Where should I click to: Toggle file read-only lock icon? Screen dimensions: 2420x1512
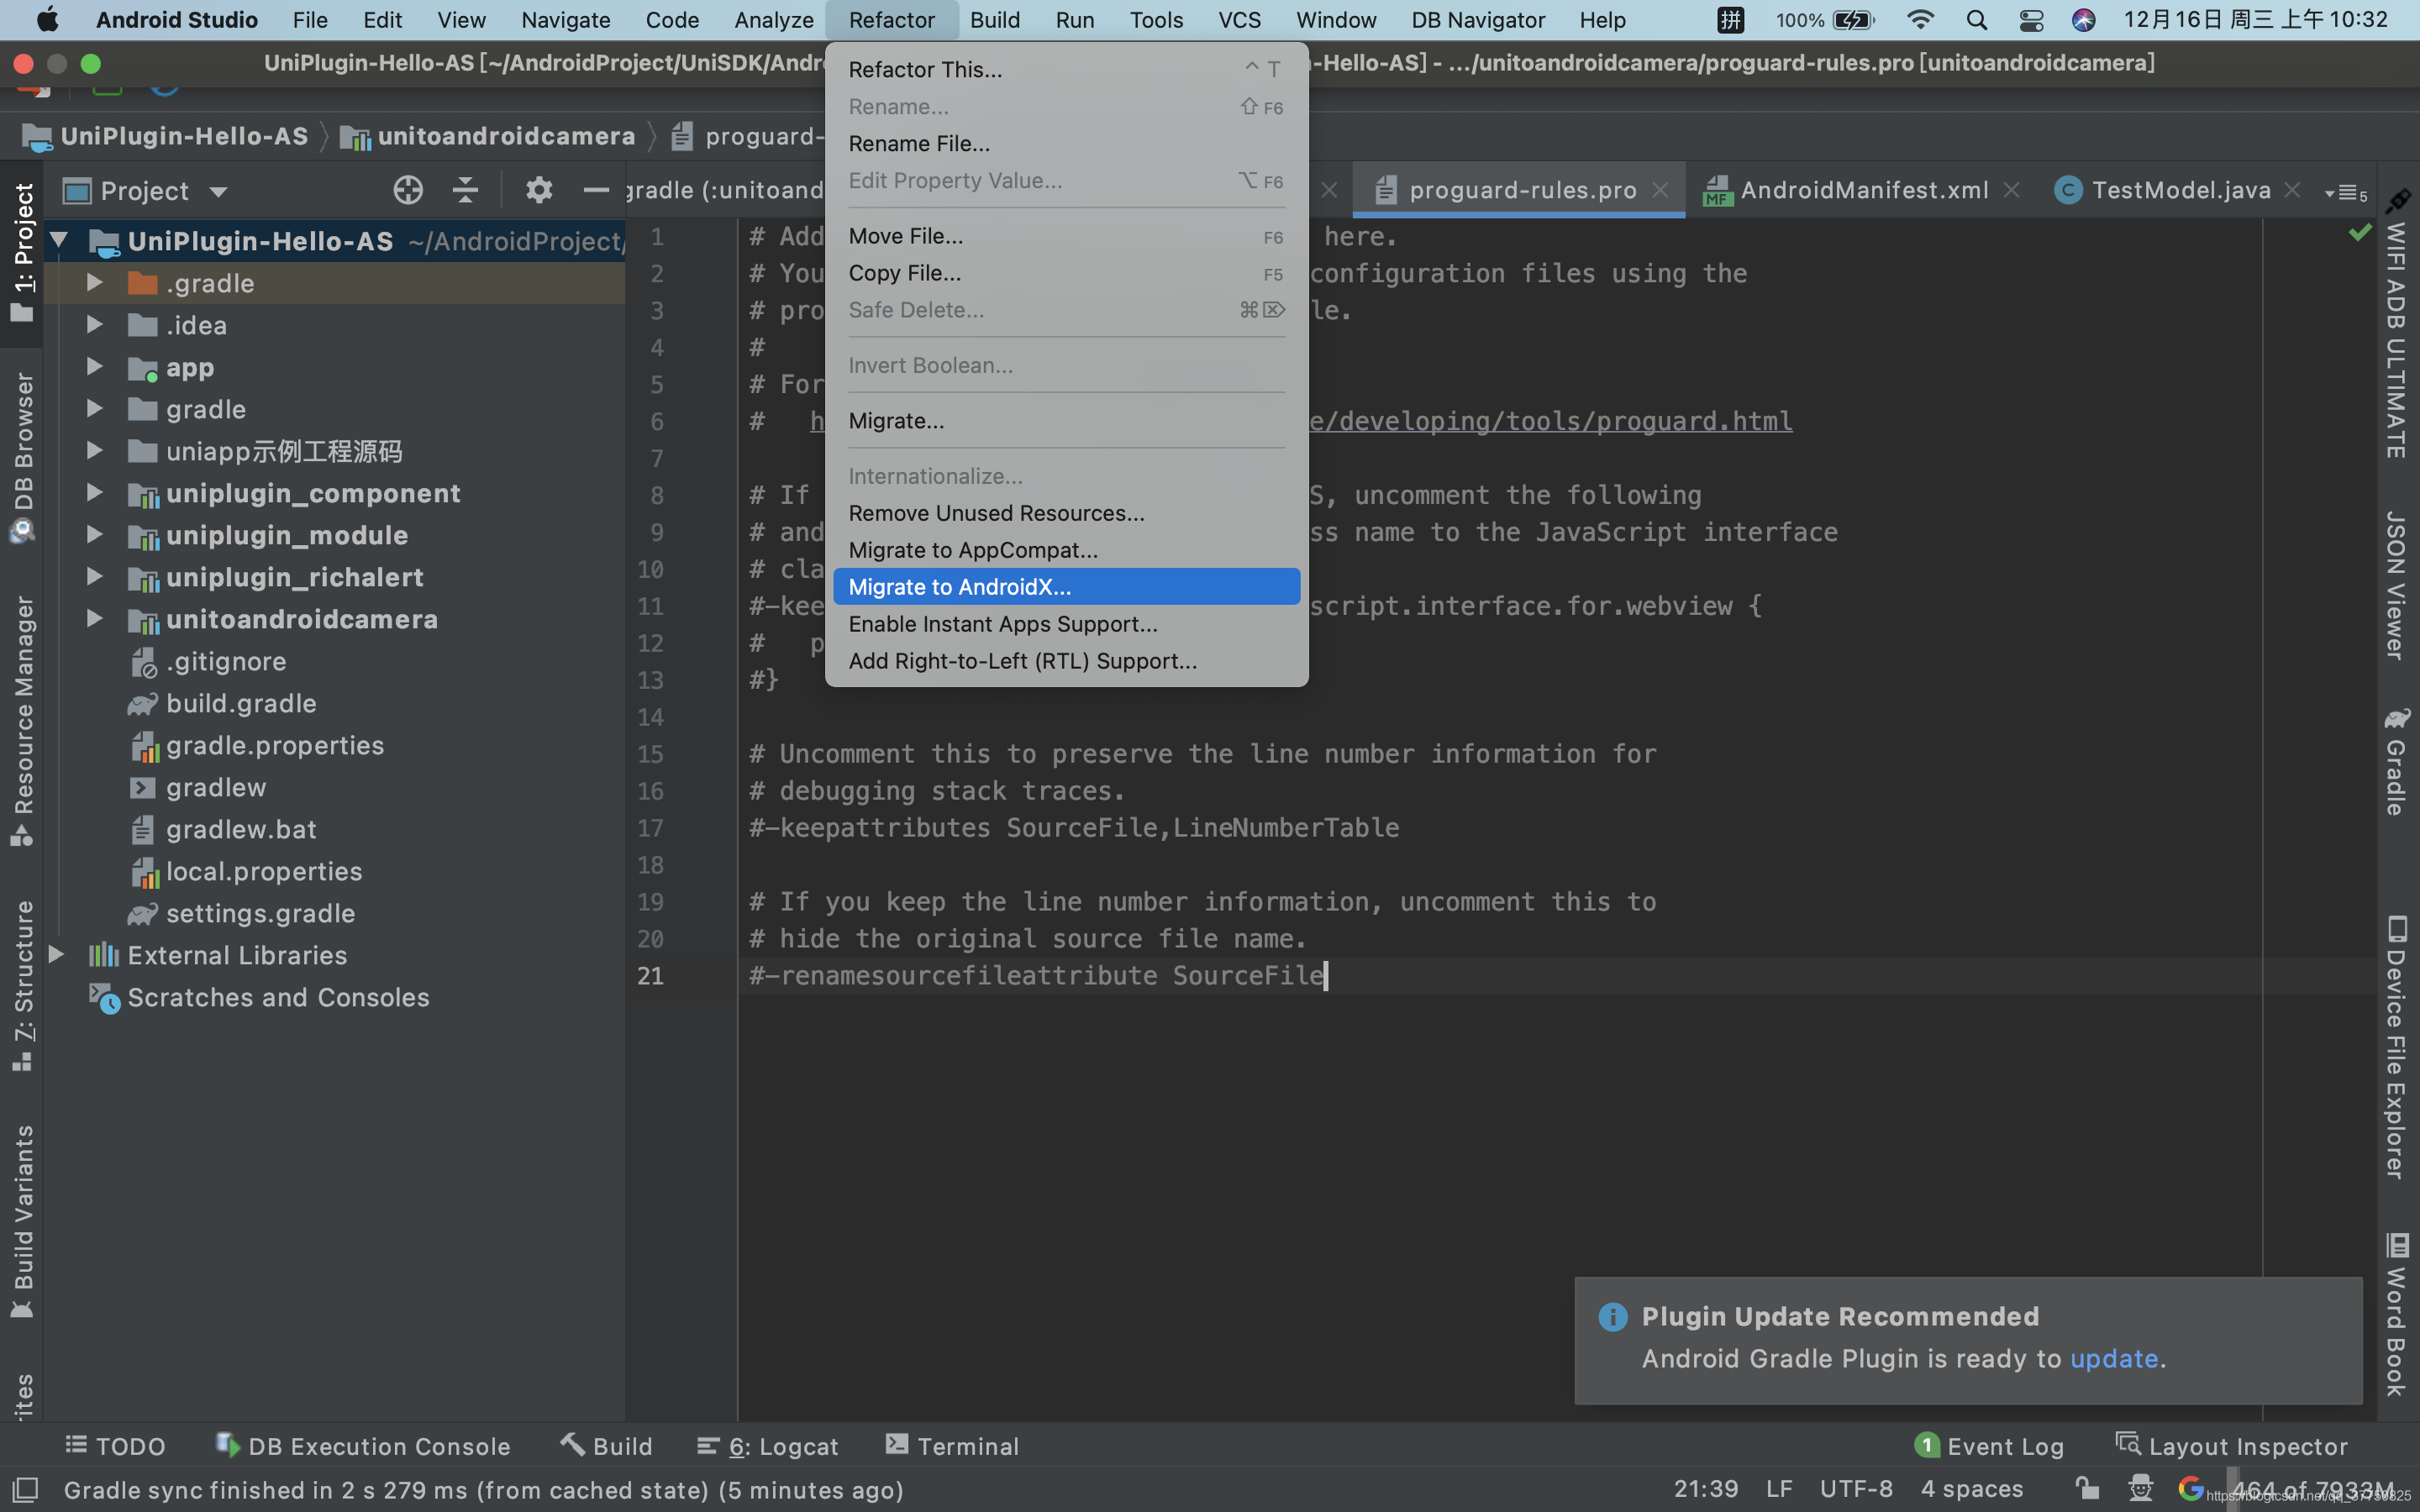pyautogui.click(x=2086, y=1489)
